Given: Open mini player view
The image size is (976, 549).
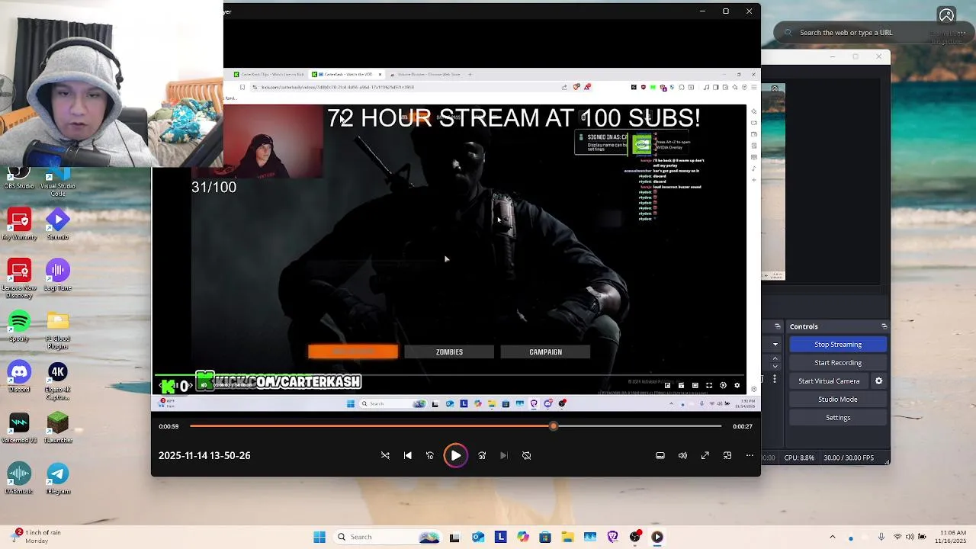Looking at the screenshot, I should [727, 455].
